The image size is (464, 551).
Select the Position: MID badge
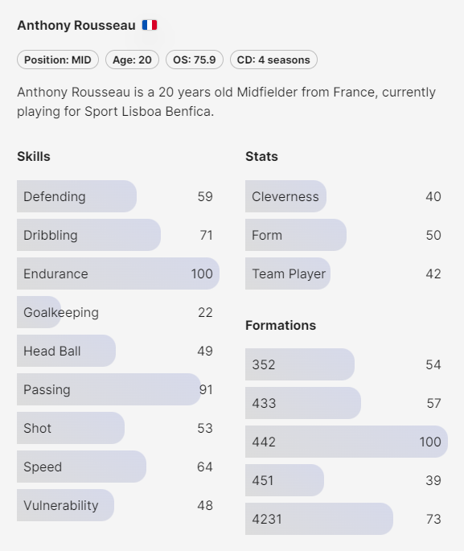58,60
